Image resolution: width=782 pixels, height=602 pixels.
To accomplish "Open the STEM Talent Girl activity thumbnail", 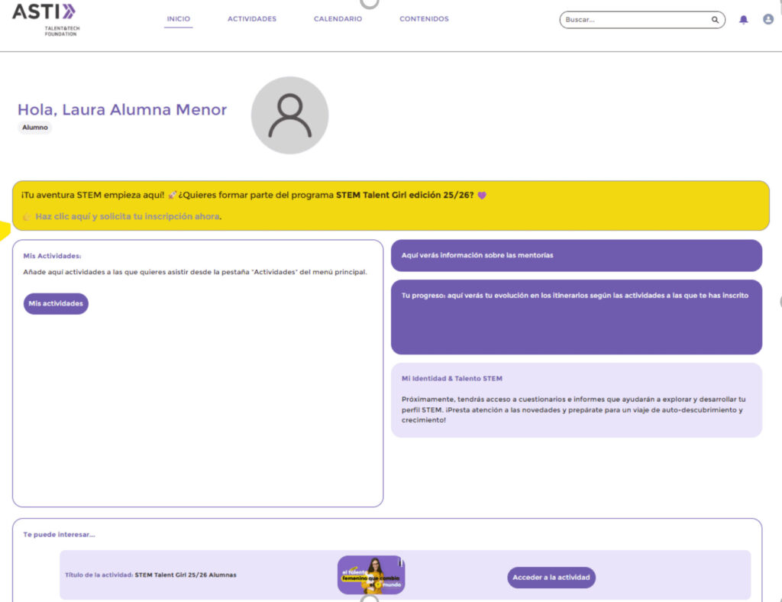I will (371, 575).
